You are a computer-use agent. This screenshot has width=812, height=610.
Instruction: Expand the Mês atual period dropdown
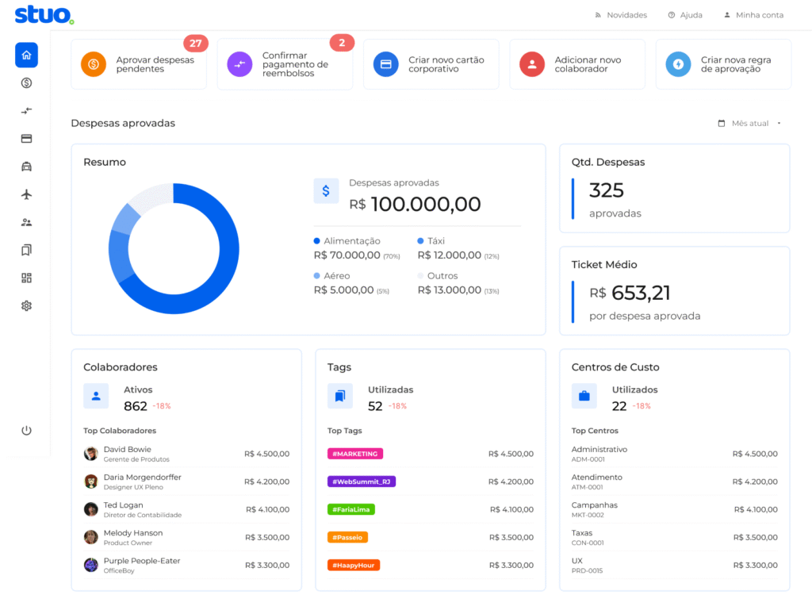[749, 124]
